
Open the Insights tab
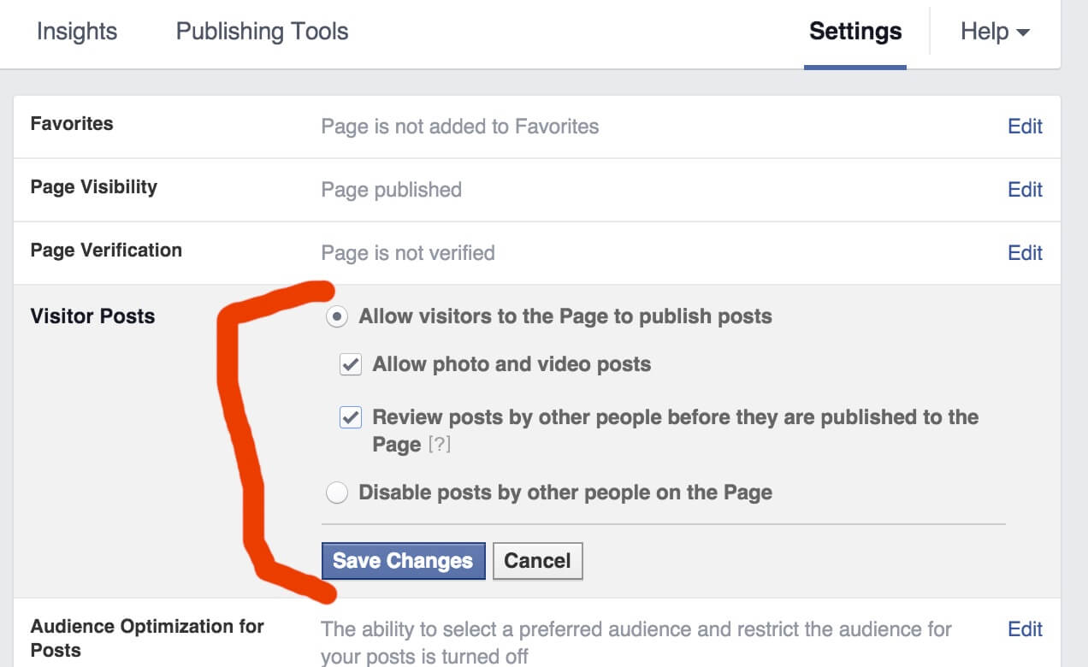click(77, 32)
